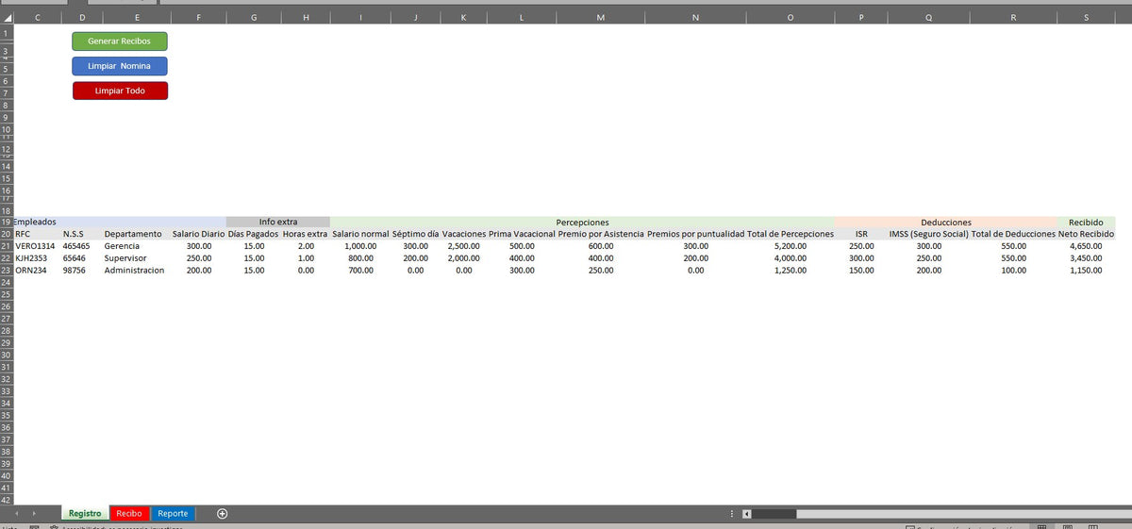Click the Salario Diario column label
Screen dimensions: 1132x529
click(x=199, y=234)
